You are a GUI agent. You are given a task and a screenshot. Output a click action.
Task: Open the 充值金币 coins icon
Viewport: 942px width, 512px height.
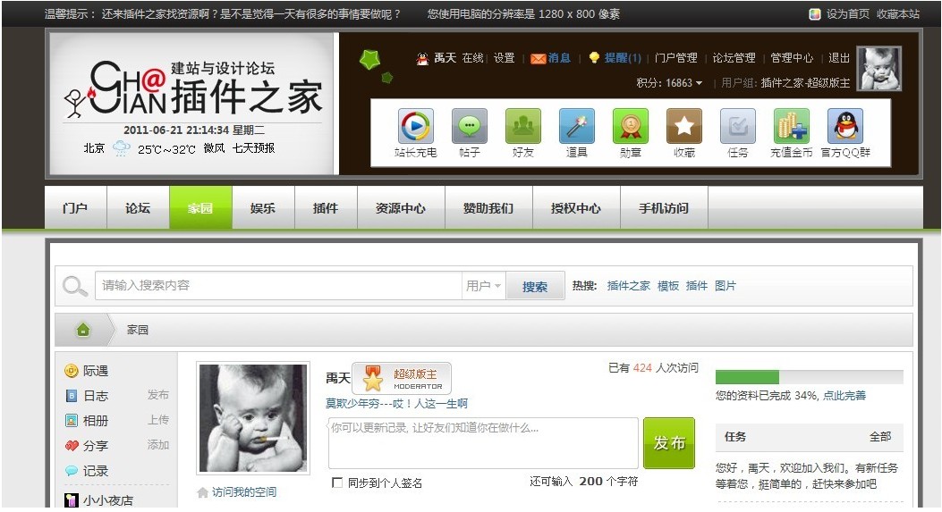click(791, 126)
